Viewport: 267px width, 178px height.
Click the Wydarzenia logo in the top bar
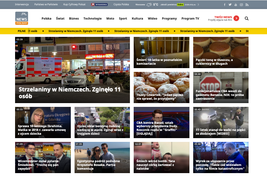click(x=99, y=5)
